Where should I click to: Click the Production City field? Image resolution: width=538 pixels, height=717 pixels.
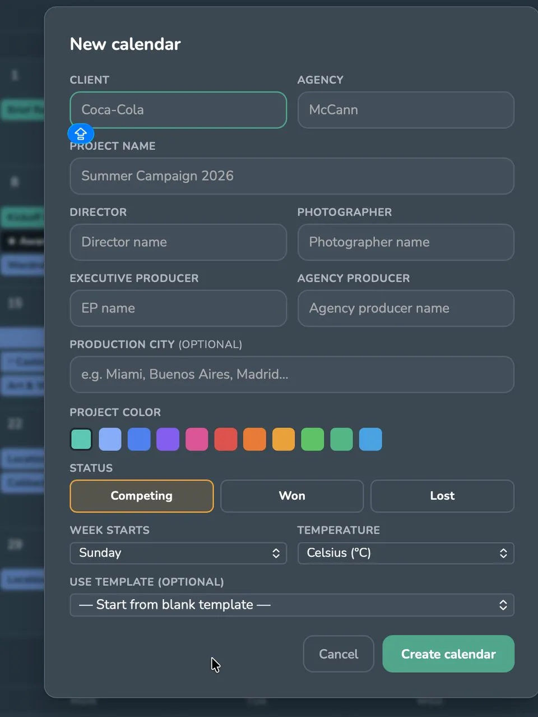point(292,375)
